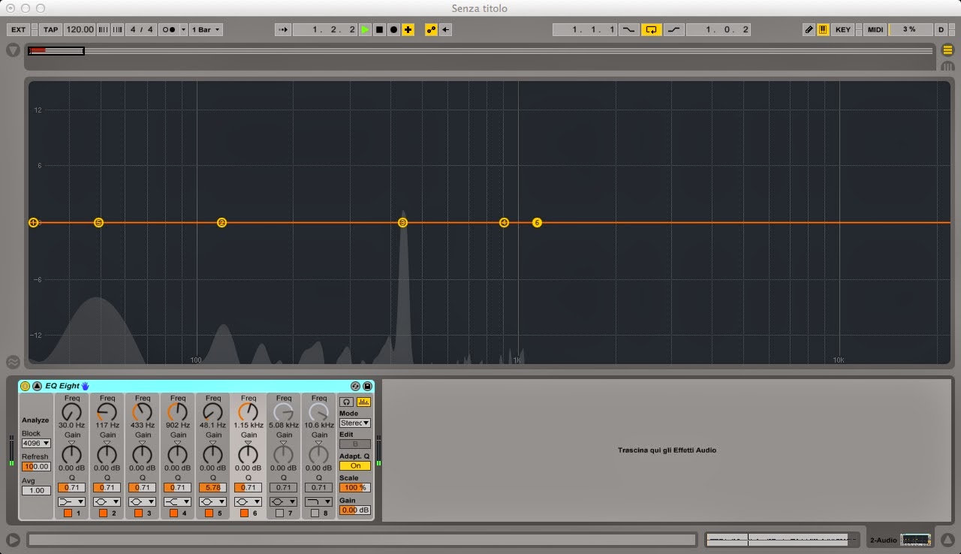Start playback with the green Play button

(365, 30)
